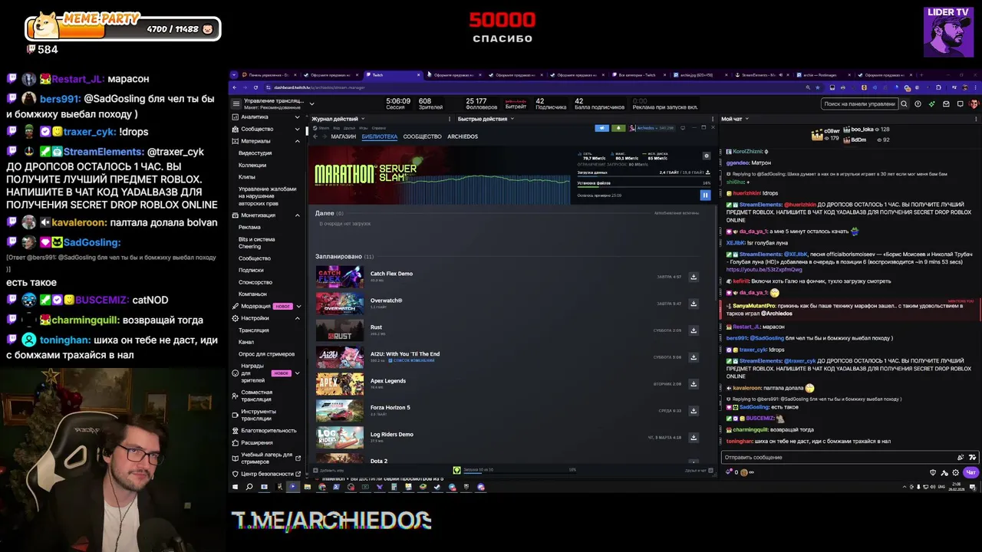Click download icon for Rust row
Image resolution: width=982 pixels, height=552 pixels.
pos(694,330)
